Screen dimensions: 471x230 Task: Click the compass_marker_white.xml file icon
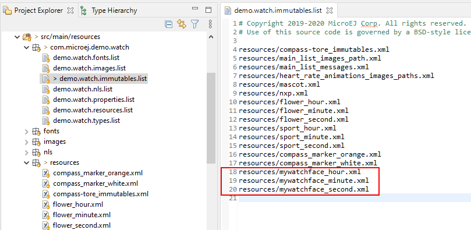46,184
